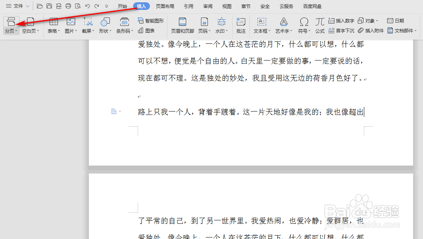Expand quick access toolbar dropdown
The width and height of the screenshot is (423, 239).
(x=106, y=6)
